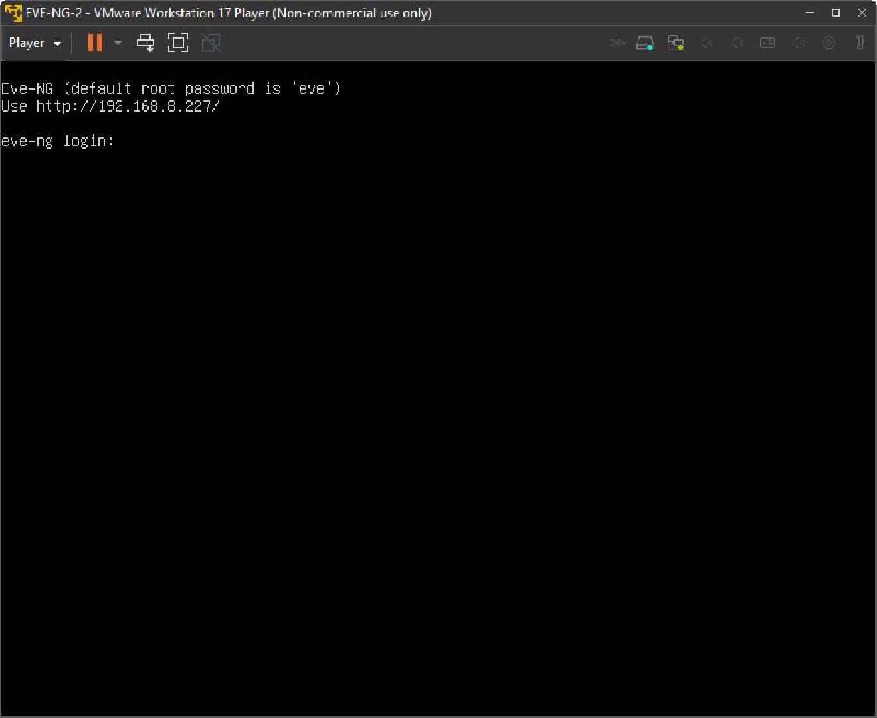
Task: Click the network adapter device icon
Action: pos(676,43)
